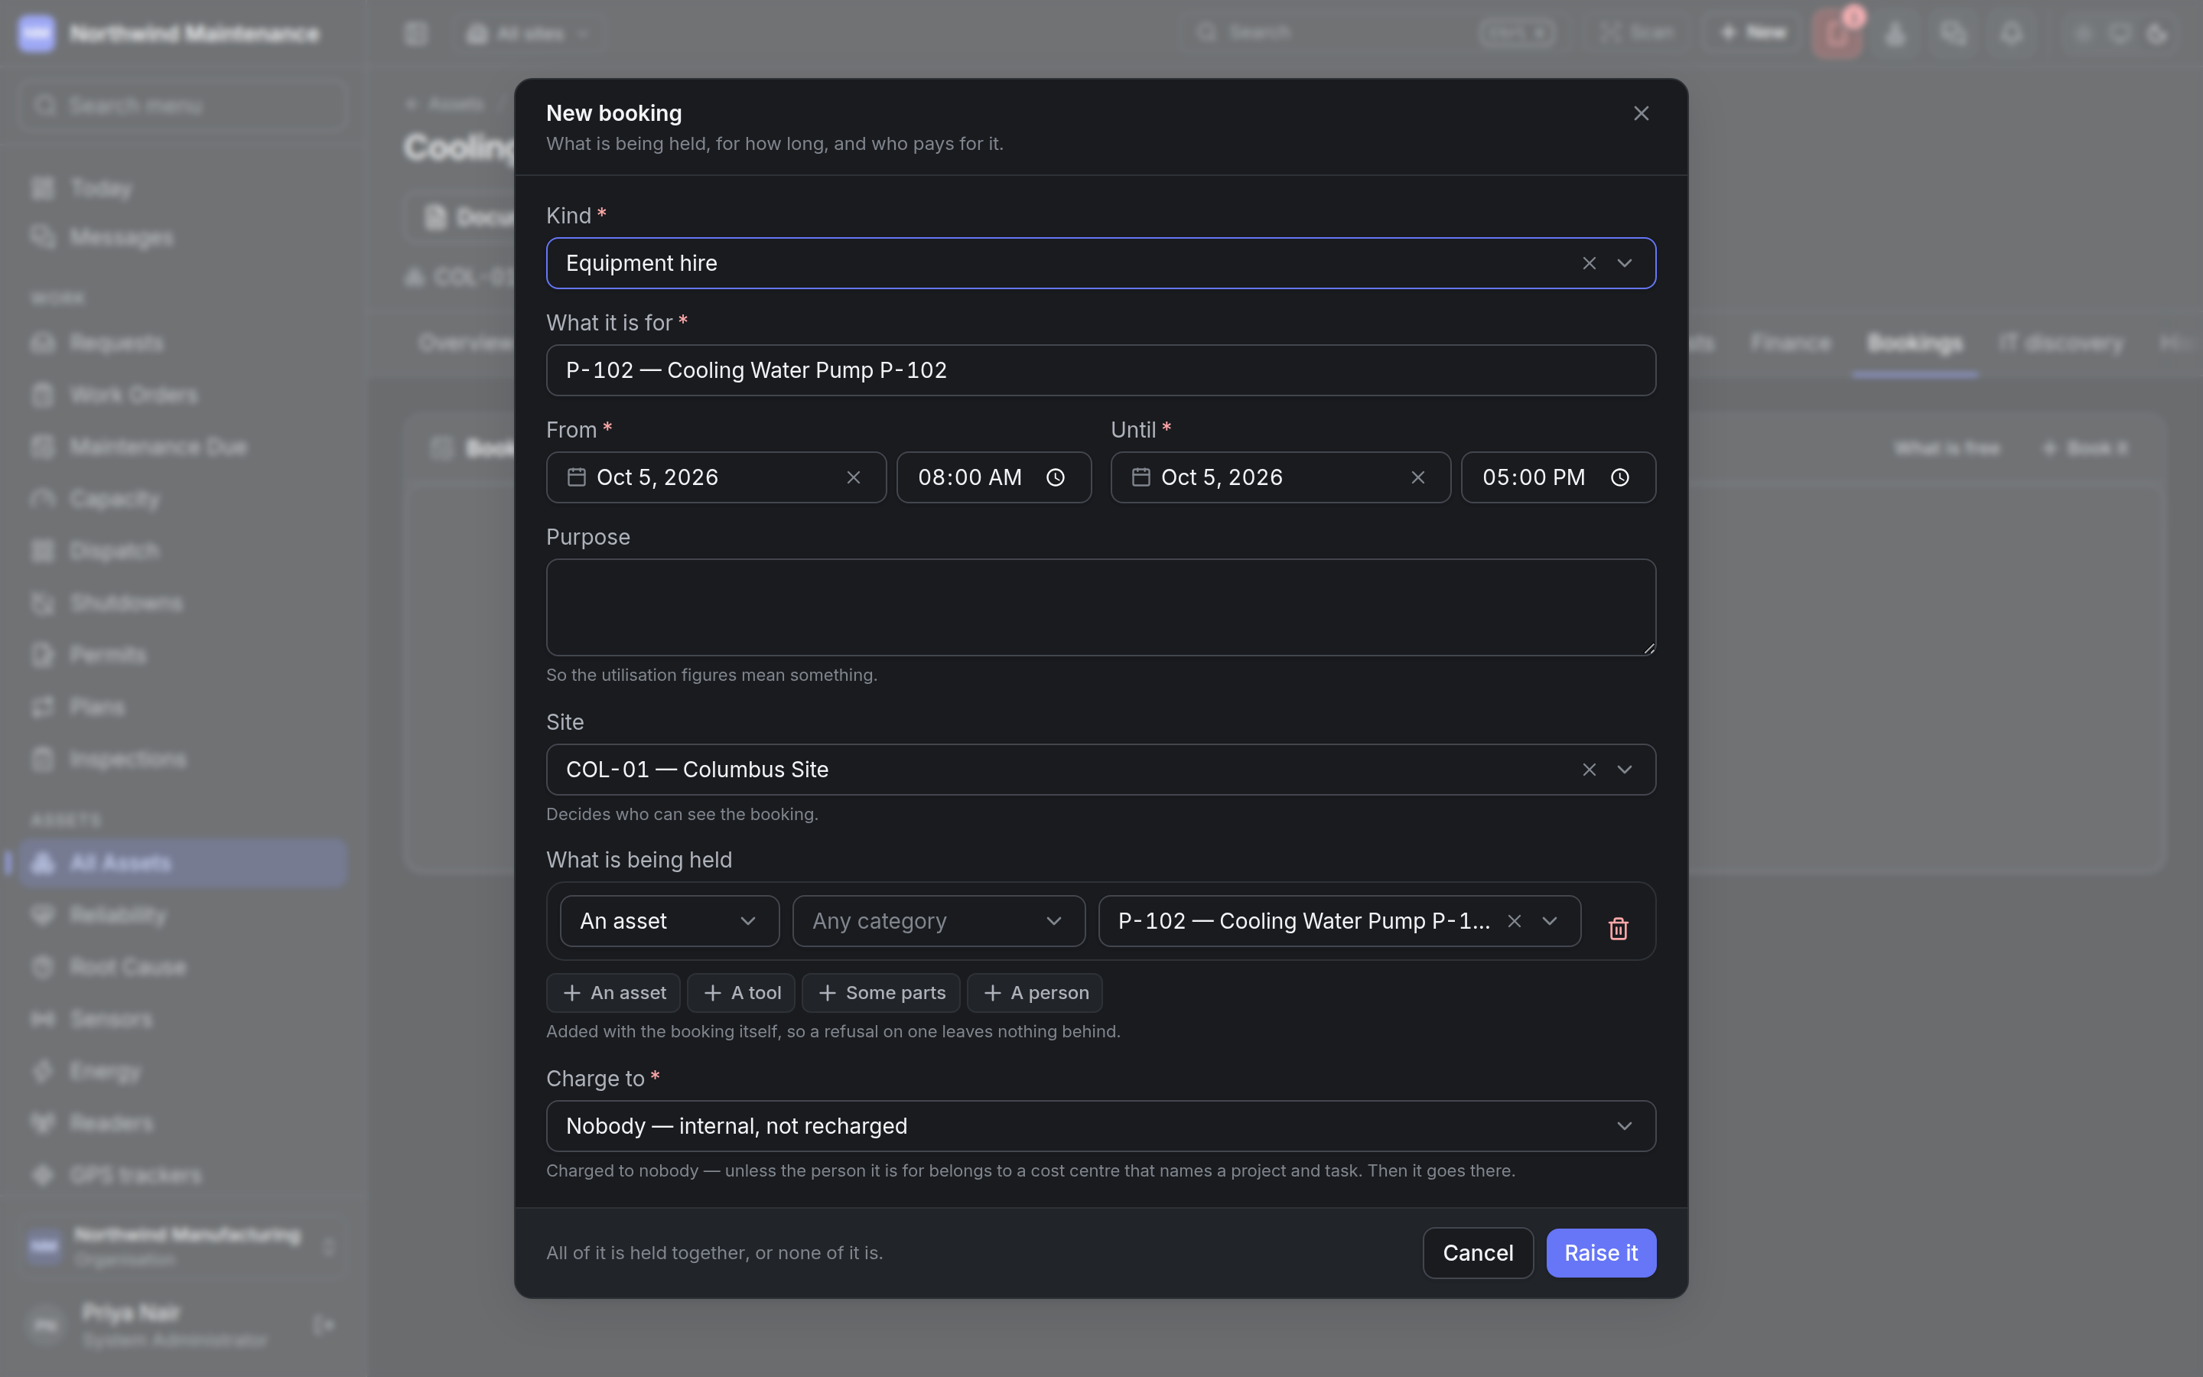Delete the held asset row with trash icon

click(1618, 928)
